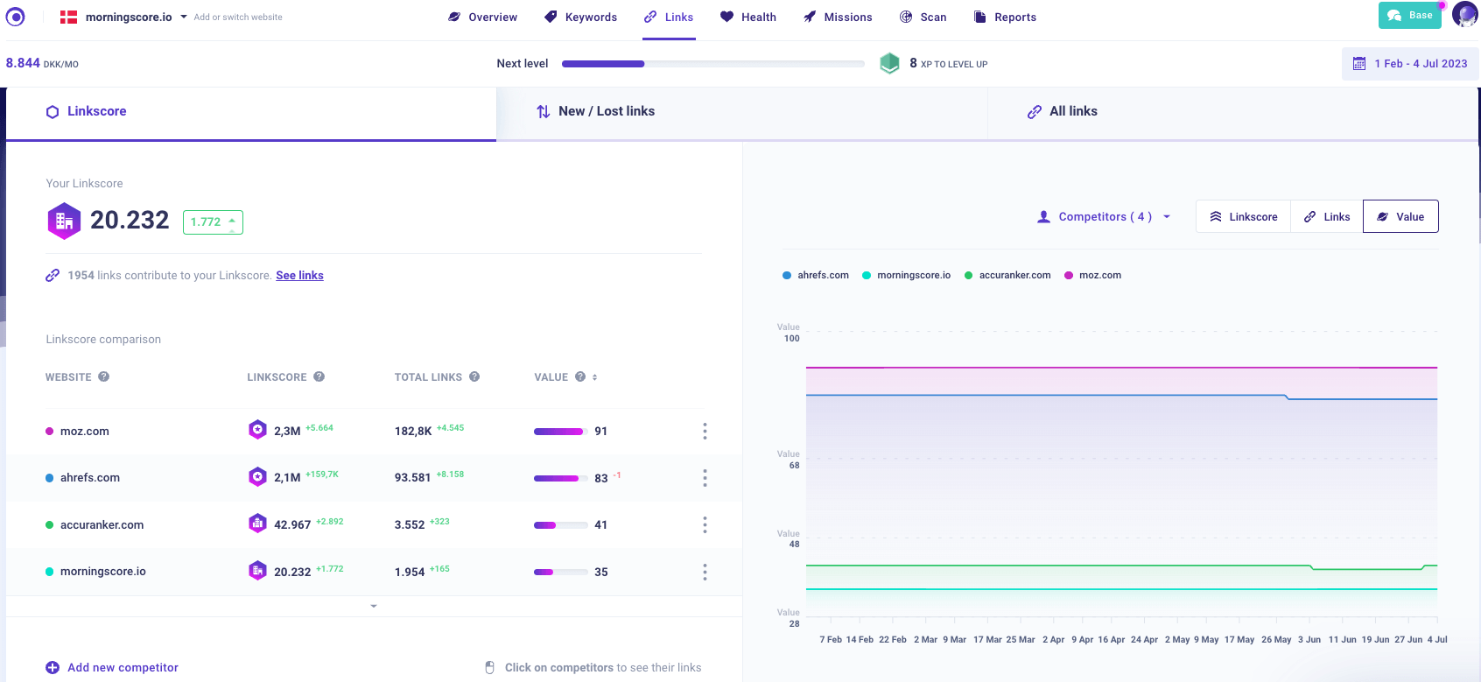The image size is (1481, 682).
Task: Open the user avatar profile
Action: (x=1464, y=15)
